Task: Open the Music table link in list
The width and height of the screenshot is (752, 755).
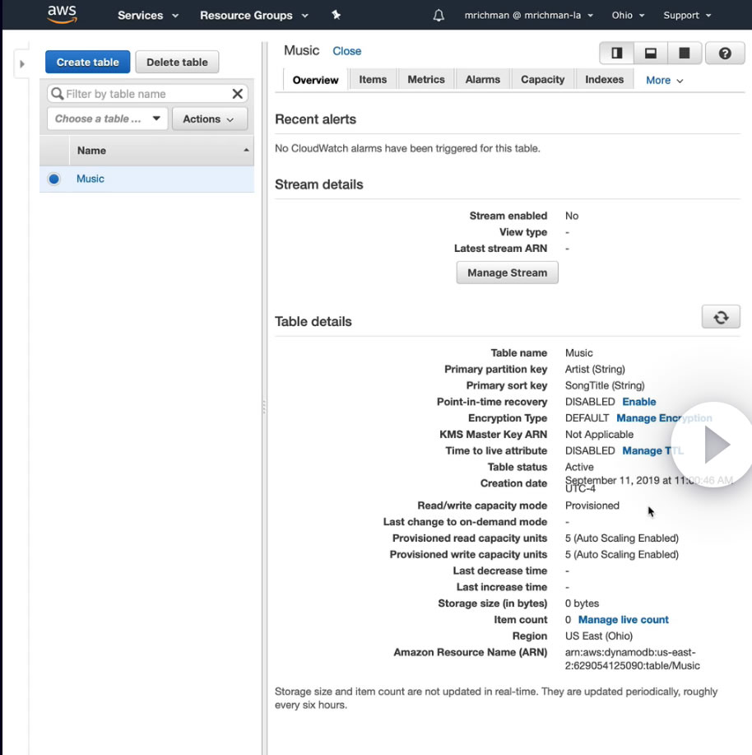Action: (x=91, y=179)
